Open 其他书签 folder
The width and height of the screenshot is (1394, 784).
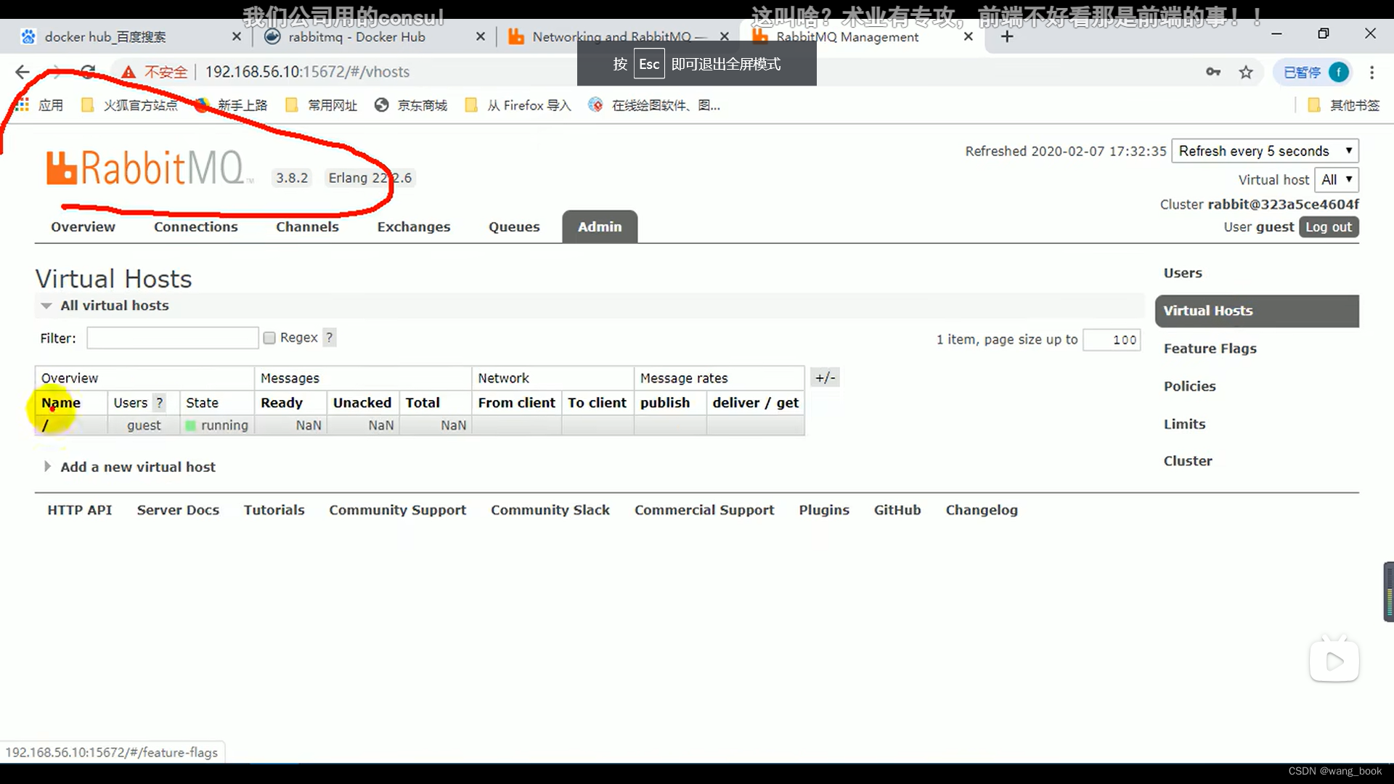(1343, 105)
